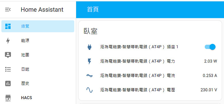Click the 日誌 list sidebar icon
This screenshot has height=104, width=224.
click(8, 69)
